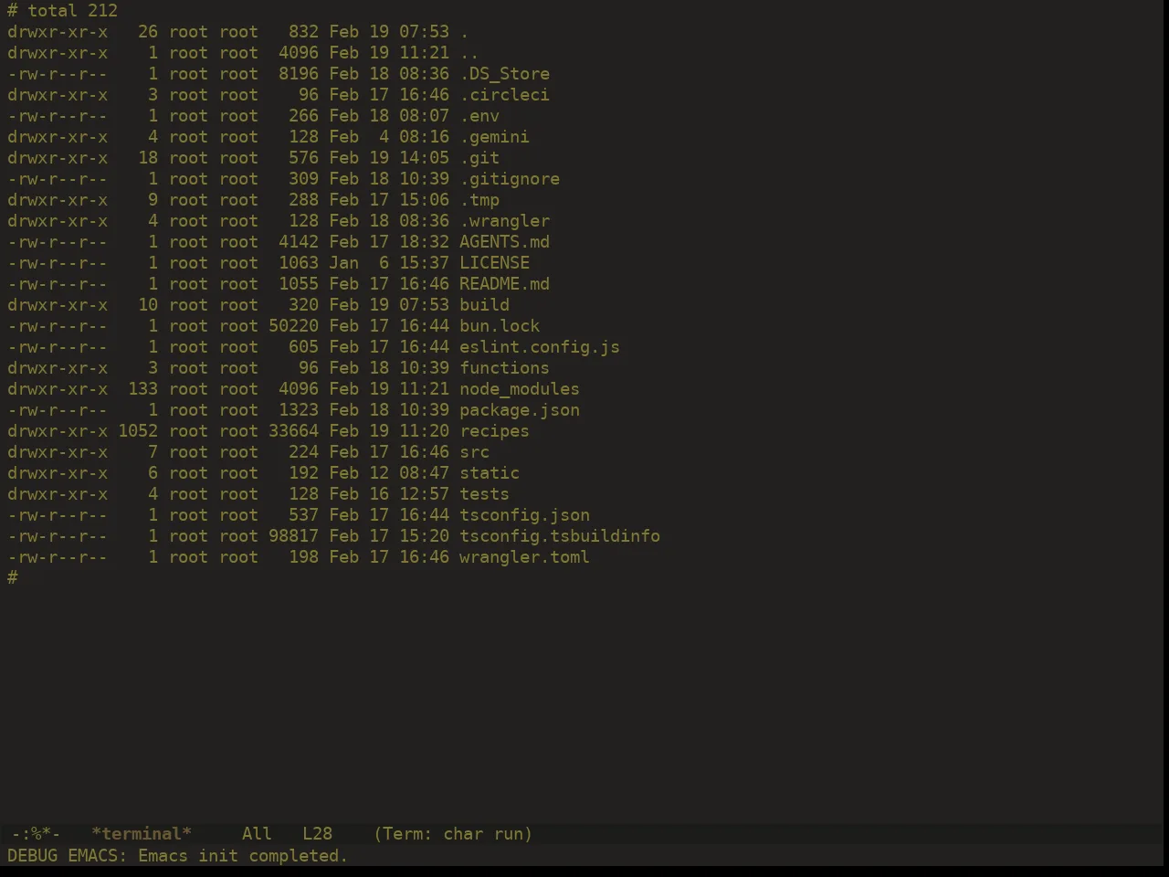
Task: Click the size 8196 of .DS_Store
Action: (299, 74)
